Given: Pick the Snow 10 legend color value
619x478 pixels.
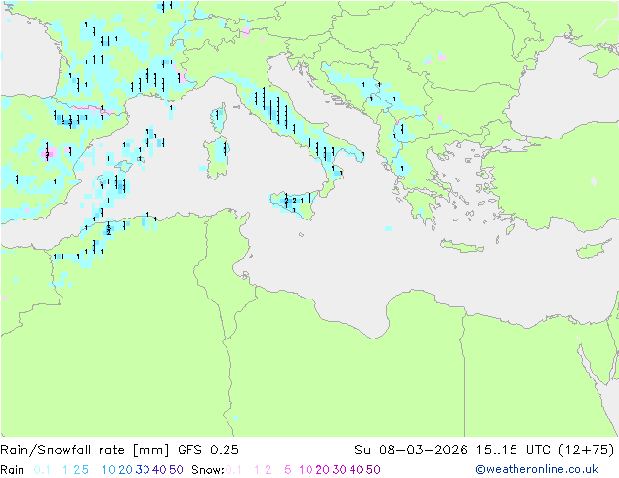Looking at the screenshot, I should point(306,470).
